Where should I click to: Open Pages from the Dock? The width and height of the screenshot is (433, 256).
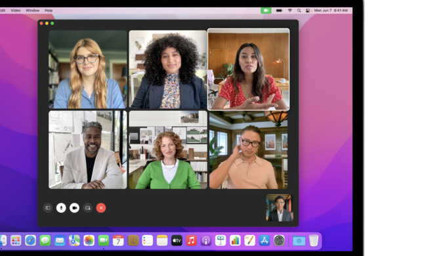pyautogui.click(x=250, y=240)
